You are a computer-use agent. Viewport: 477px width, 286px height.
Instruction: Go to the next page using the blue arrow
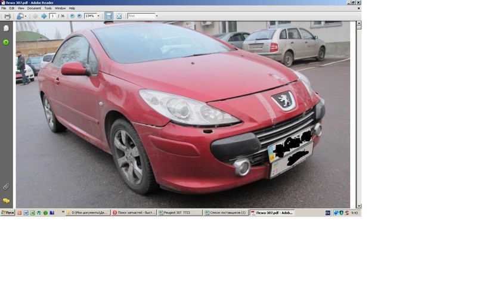coord(44,16)
